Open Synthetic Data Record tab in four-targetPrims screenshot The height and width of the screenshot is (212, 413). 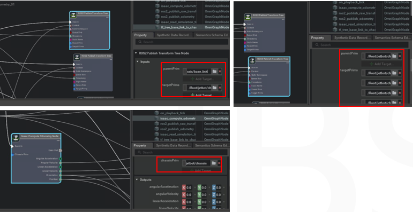pos(351,38)
